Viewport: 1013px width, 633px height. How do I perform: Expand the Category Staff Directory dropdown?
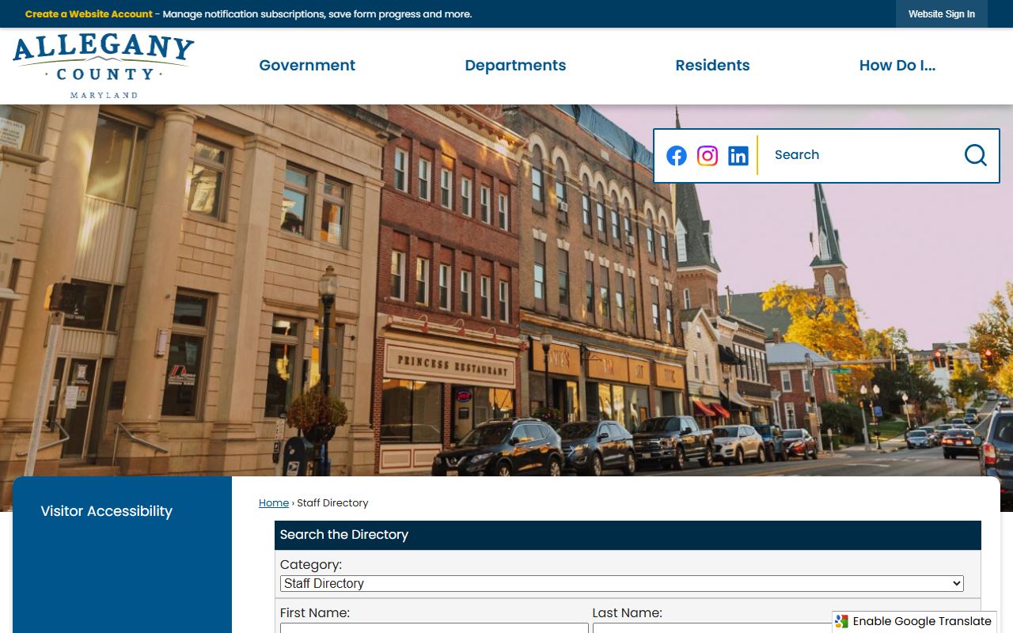point(622,583)
